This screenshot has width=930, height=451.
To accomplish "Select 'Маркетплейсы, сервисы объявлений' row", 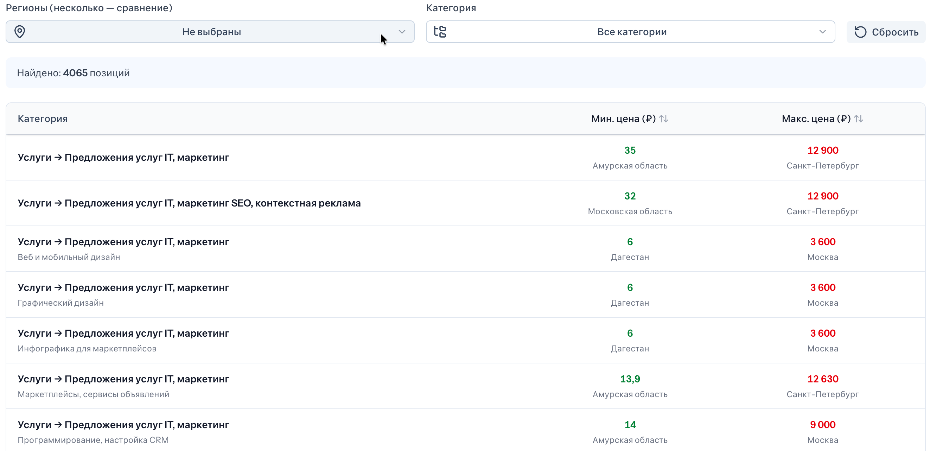I will pos(465,386).
